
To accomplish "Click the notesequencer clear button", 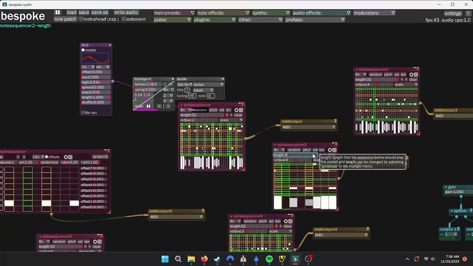I will tap(238, 115).
